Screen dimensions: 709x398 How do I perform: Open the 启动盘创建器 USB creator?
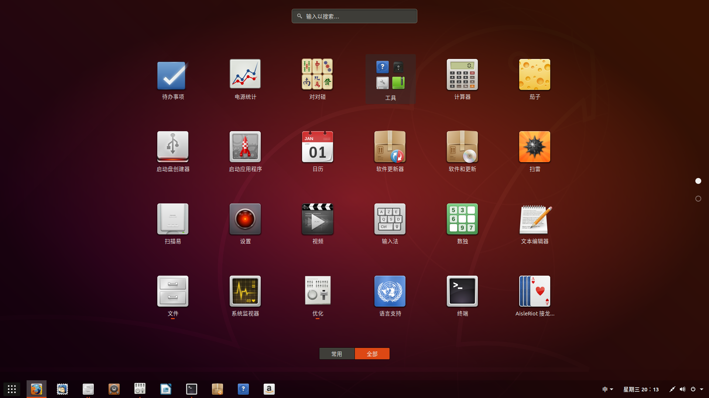point(172,147)
